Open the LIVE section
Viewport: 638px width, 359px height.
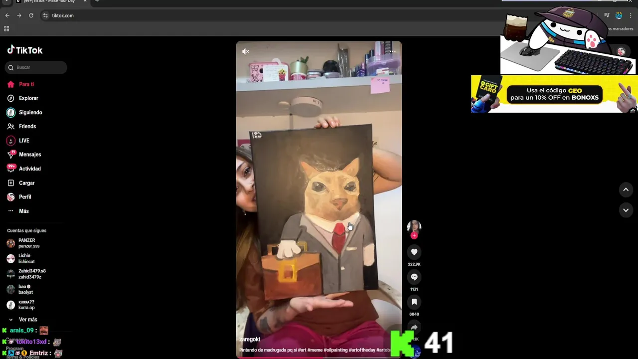click(x=24, y=141)
